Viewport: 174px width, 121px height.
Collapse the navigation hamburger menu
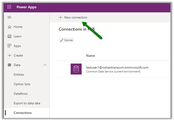(9, 17)
